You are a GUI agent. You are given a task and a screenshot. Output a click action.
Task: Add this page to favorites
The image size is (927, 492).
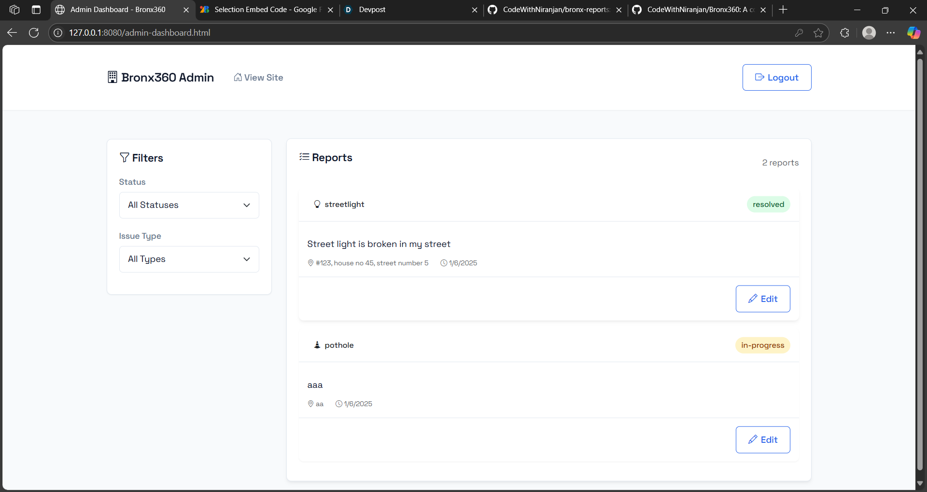[x=818, y=33]
